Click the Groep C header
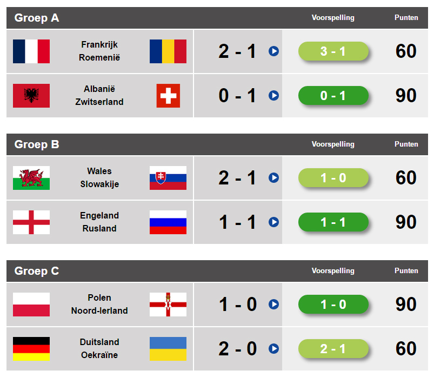 click(37, 271)
